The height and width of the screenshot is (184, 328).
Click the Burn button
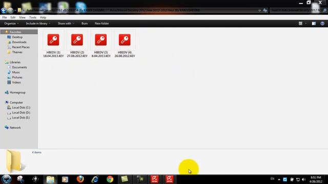(85, 24)
